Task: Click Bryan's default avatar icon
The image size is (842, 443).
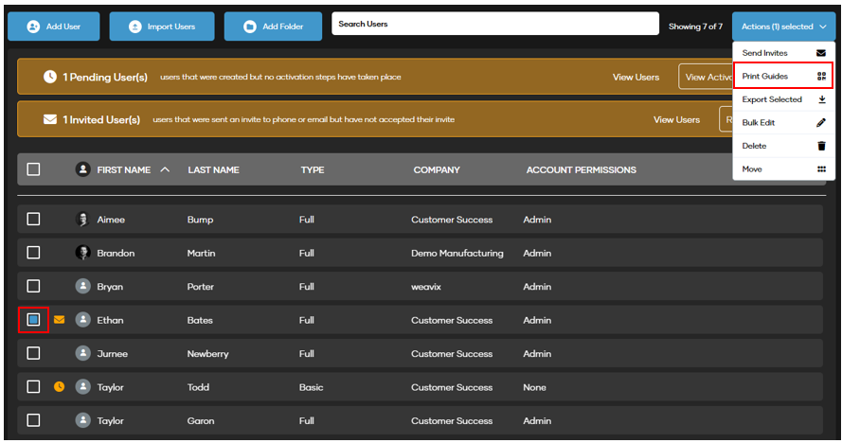Action: (x=82, y=286)
